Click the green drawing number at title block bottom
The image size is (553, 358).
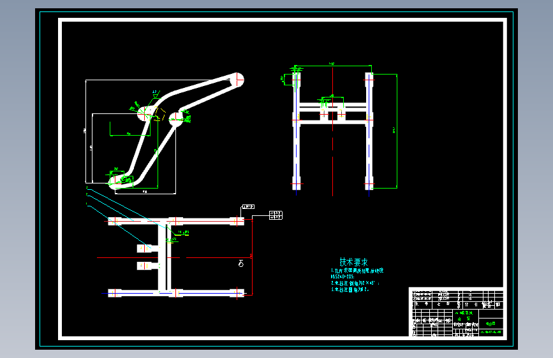pyautogui.click(x=491, y=333)
